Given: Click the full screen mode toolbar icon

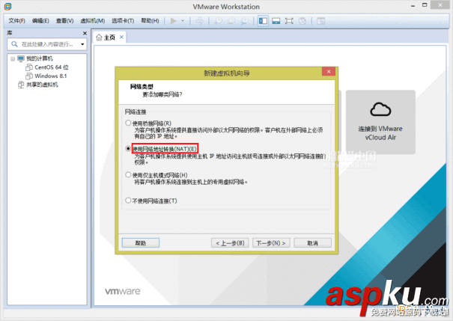Looking at the screenshot, I should coord(289,21).
